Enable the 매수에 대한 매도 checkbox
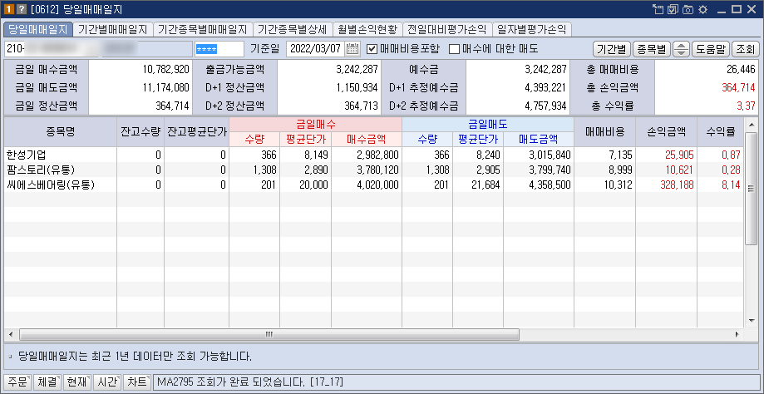Viewport: 764px width, 394px height. (x=454, y=49)
